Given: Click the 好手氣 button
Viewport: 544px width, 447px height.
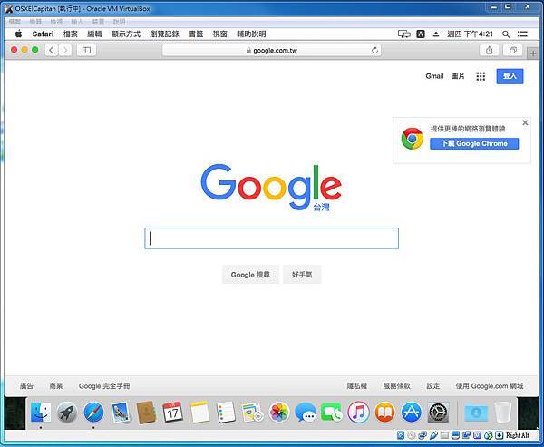Looking at the screenshot, I should [x=302, y=275].
